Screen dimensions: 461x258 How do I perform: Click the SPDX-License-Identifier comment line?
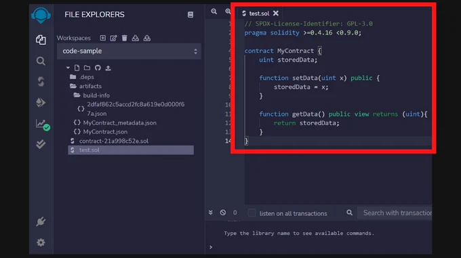pyautogui.click(x=308, y=24)
